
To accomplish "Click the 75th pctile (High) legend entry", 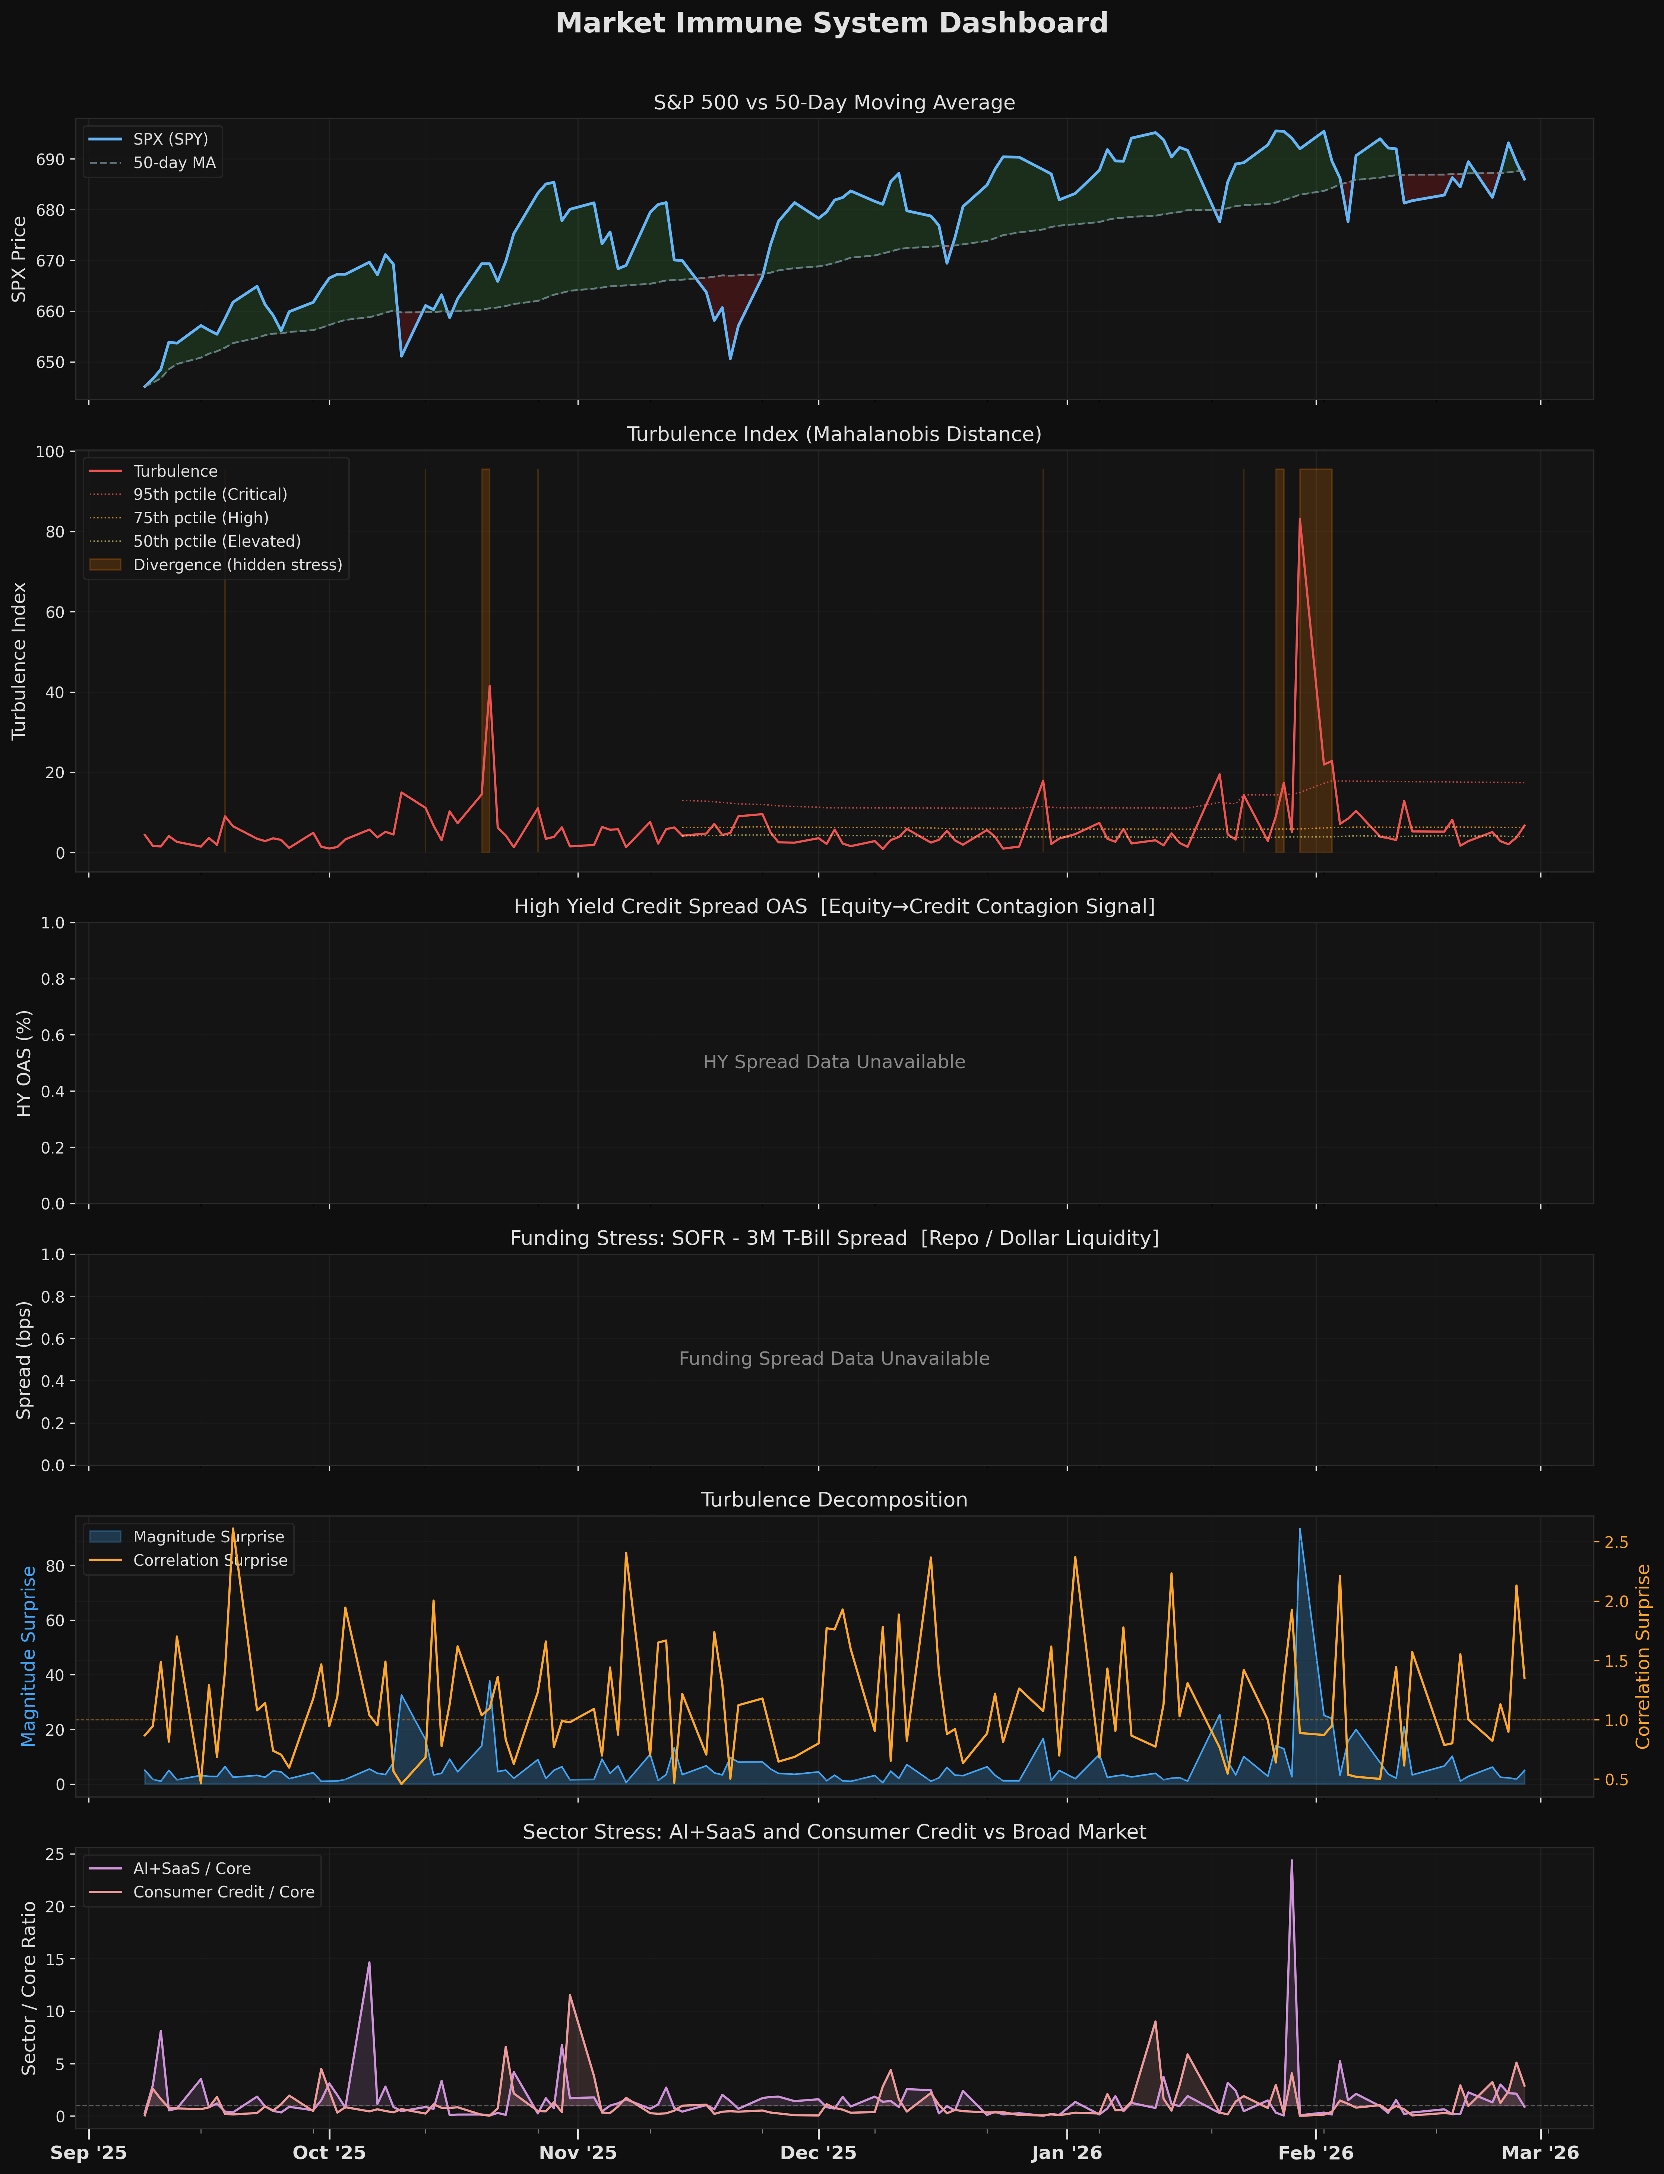I will point(201,518).
